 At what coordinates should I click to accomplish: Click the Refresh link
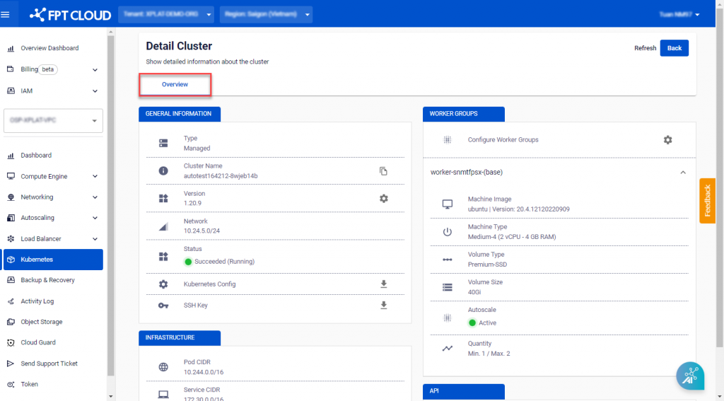click(645, 48)
